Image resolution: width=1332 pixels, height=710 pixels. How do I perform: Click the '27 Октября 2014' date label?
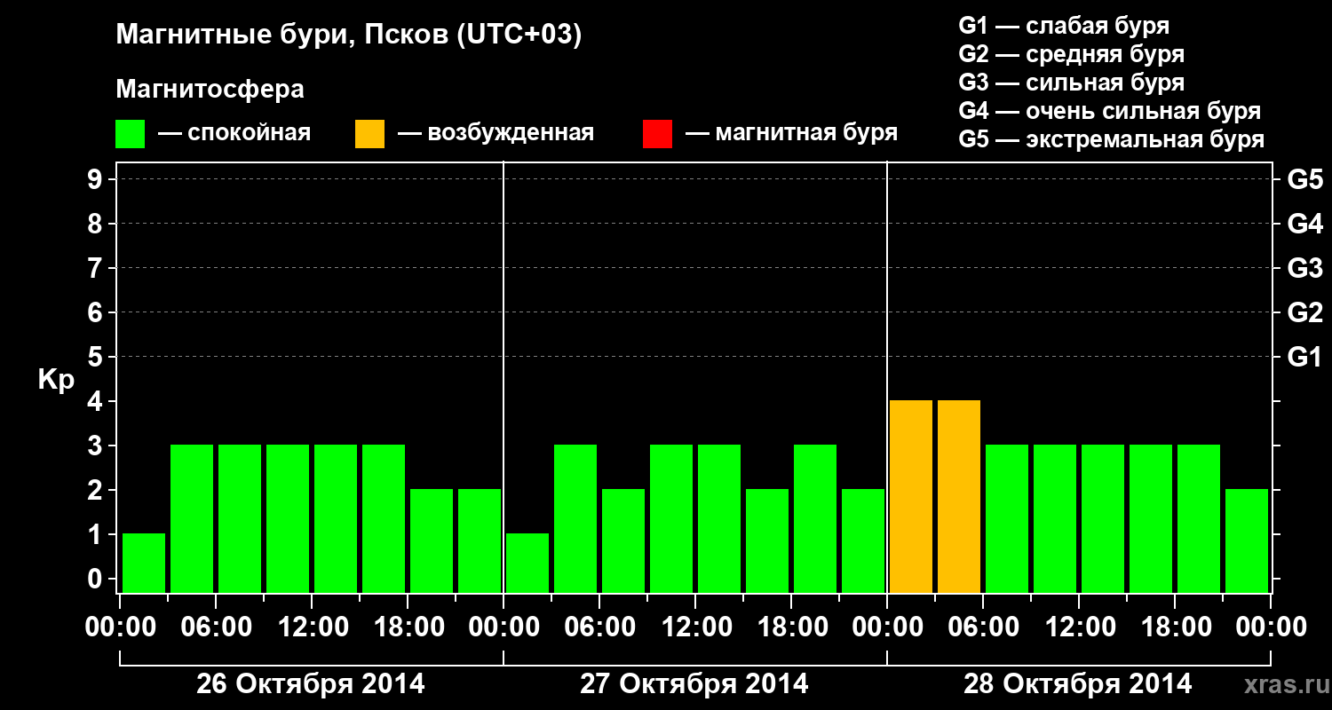point(694,684)
